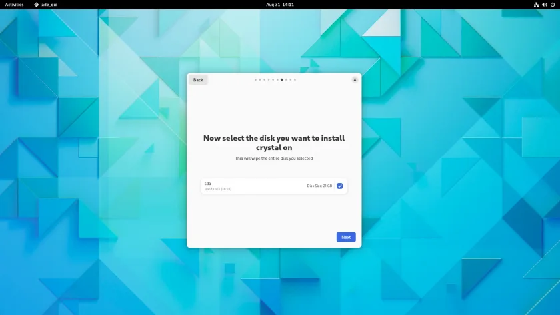Select the first page indicator dot
The image size is (560, 315).
pos(256,79)
